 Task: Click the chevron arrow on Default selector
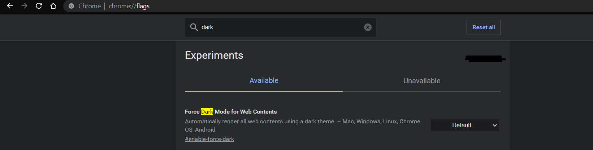(495, 125)
